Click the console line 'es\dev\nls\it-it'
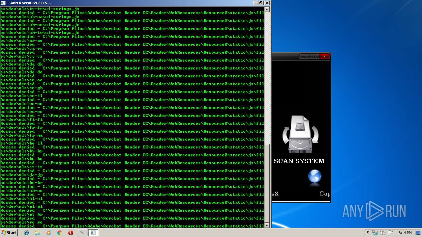Image resolution: width=422 pixels, height=237 pixels. coord(21,167)
